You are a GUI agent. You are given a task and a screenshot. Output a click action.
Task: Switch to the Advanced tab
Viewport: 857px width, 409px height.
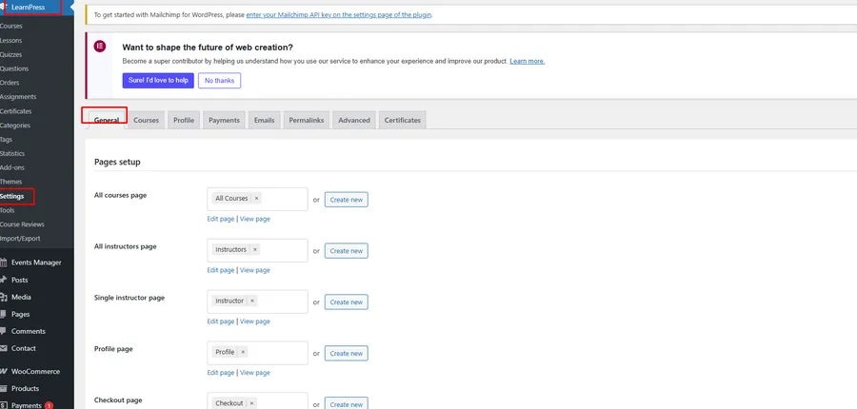pos(354,120)
